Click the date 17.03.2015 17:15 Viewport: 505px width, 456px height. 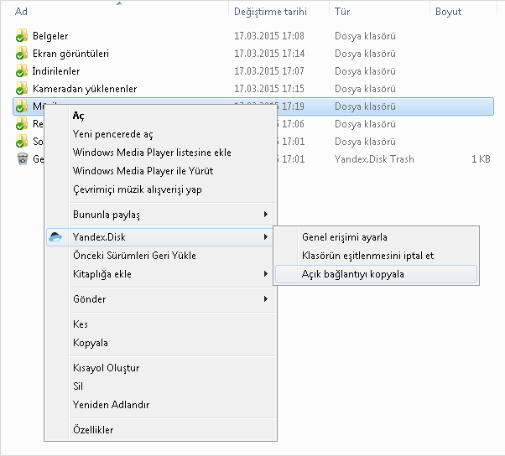pos(269,89)
